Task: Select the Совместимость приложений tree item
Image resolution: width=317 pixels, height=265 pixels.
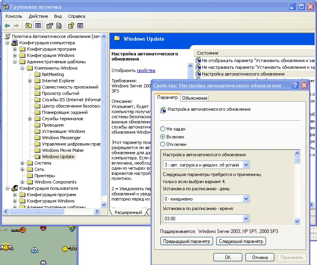Action: 70,87
